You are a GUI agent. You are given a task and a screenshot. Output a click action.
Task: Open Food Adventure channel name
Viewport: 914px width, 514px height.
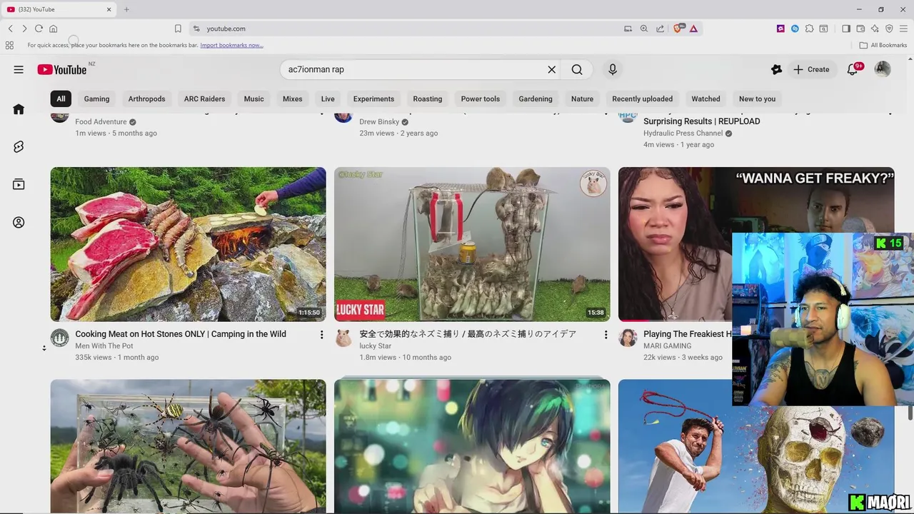(x=101, y=122)
